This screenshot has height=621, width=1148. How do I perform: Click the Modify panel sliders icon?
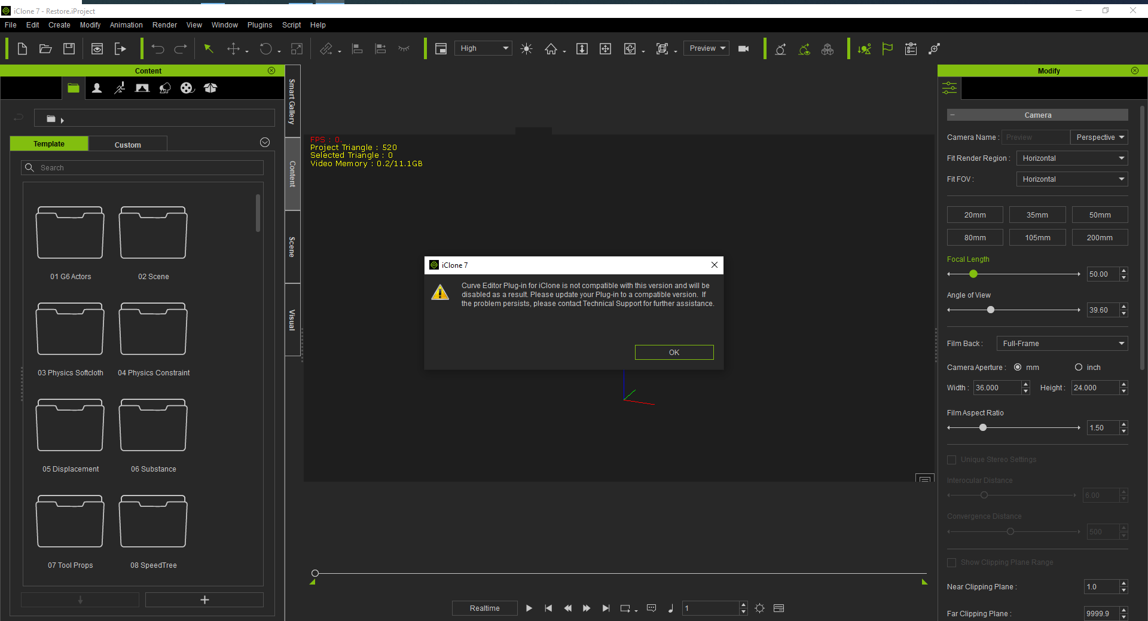coord(949,88)
